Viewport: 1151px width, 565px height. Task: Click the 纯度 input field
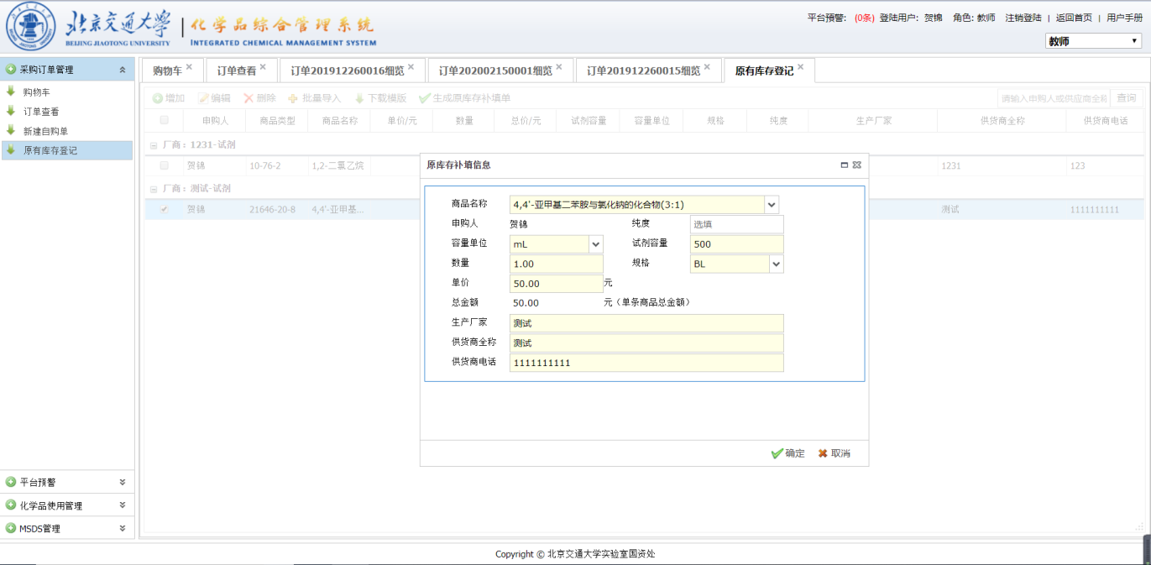[x=736, y=224]
